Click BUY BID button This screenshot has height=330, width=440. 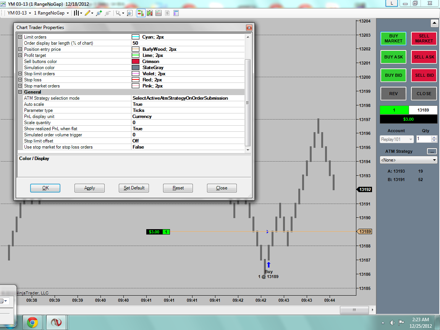[x=393, y=75]
